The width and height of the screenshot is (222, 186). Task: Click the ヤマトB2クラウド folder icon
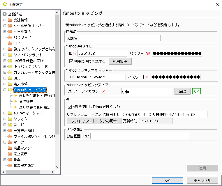pos(10,55)
